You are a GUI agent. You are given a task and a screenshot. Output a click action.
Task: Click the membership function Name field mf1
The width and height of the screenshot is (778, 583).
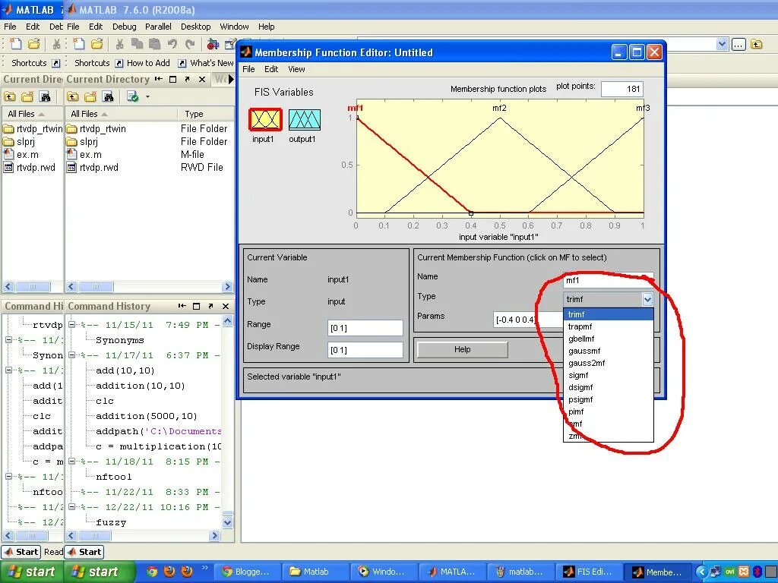[x=608, y=280]
